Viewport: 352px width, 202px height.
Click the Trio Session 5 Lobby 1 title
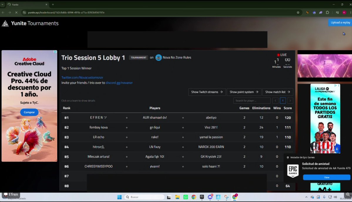(x=93, y=58)
